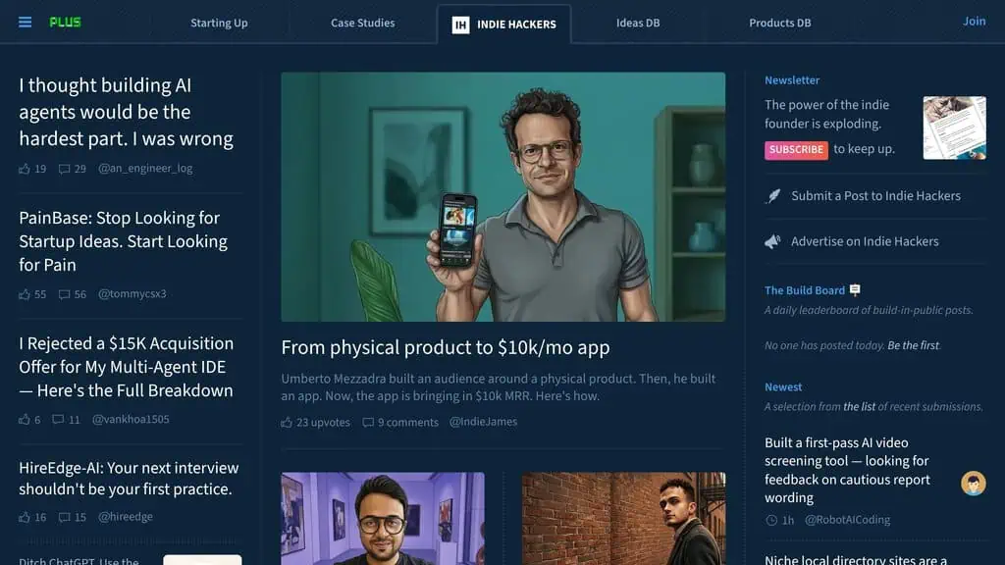
Task: Open the brick wall portrait thumbnail
Action: [623, 519]
